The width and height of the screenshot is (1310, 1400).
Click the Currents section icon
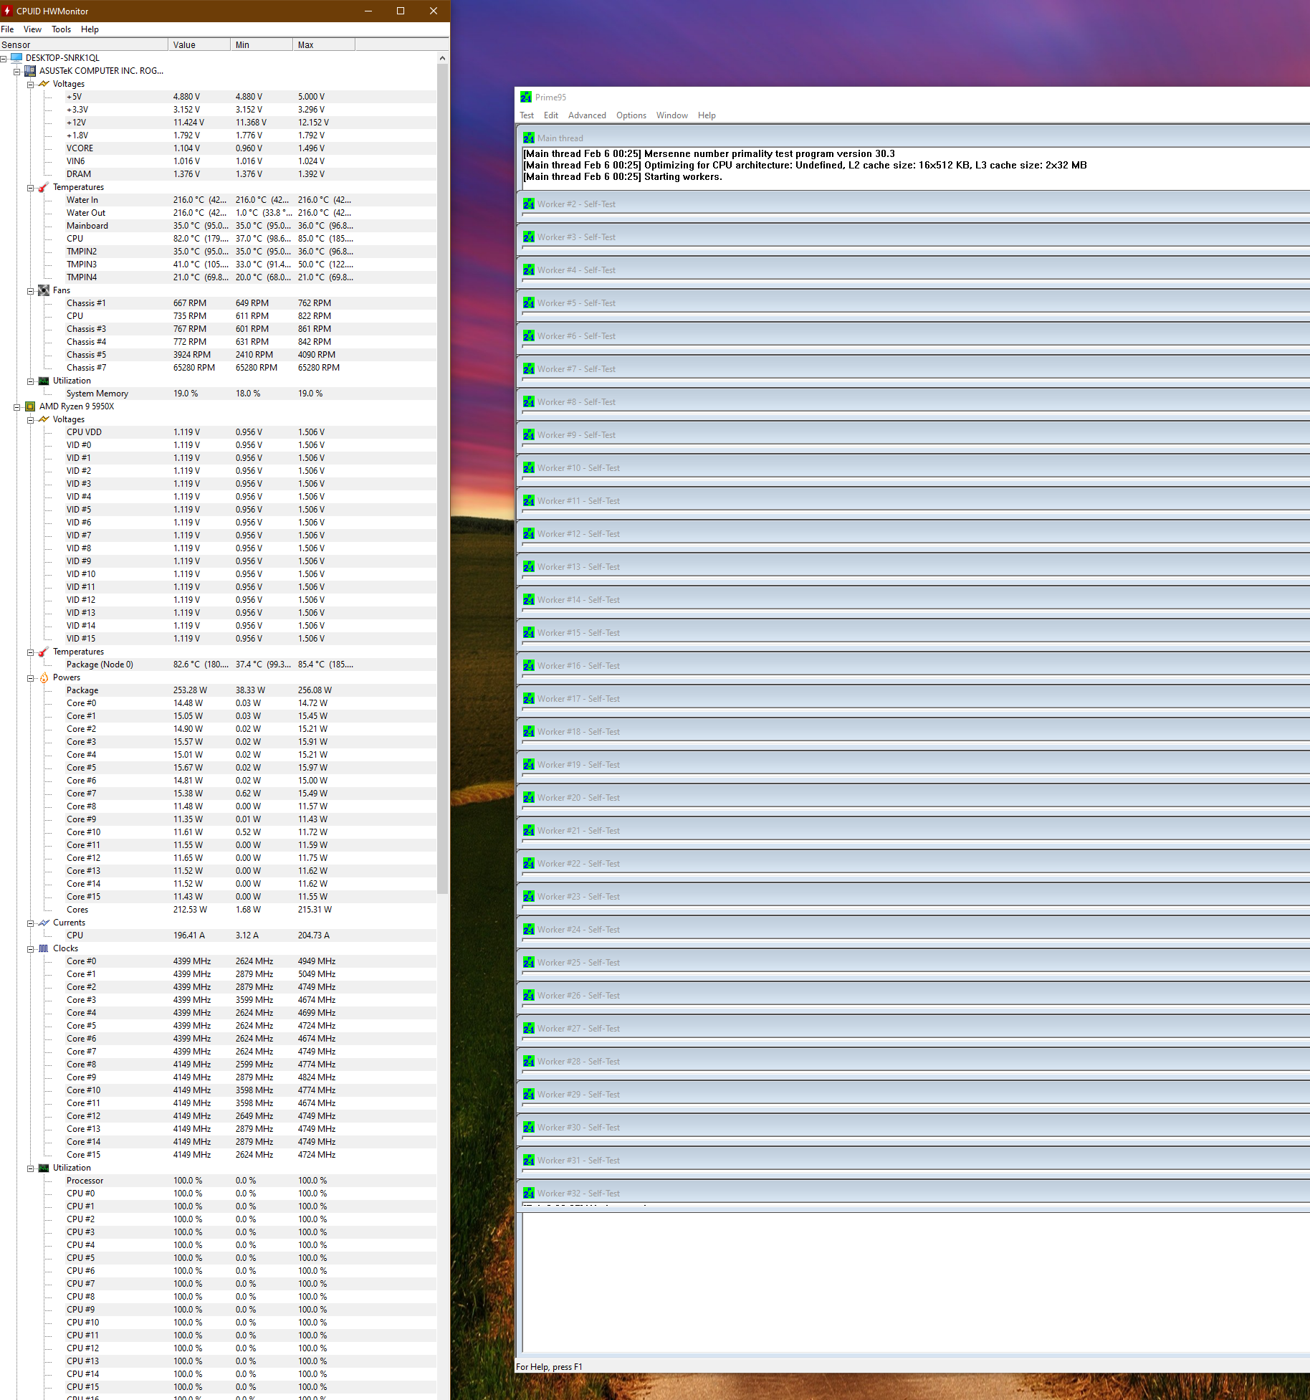pos(44,923)
